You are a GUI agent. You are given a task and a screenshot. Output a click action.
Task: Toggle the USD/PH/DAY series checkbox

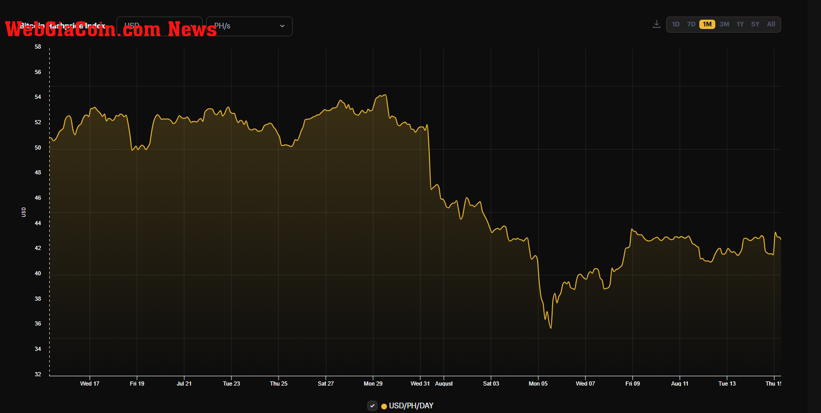[x=372, y=406]
